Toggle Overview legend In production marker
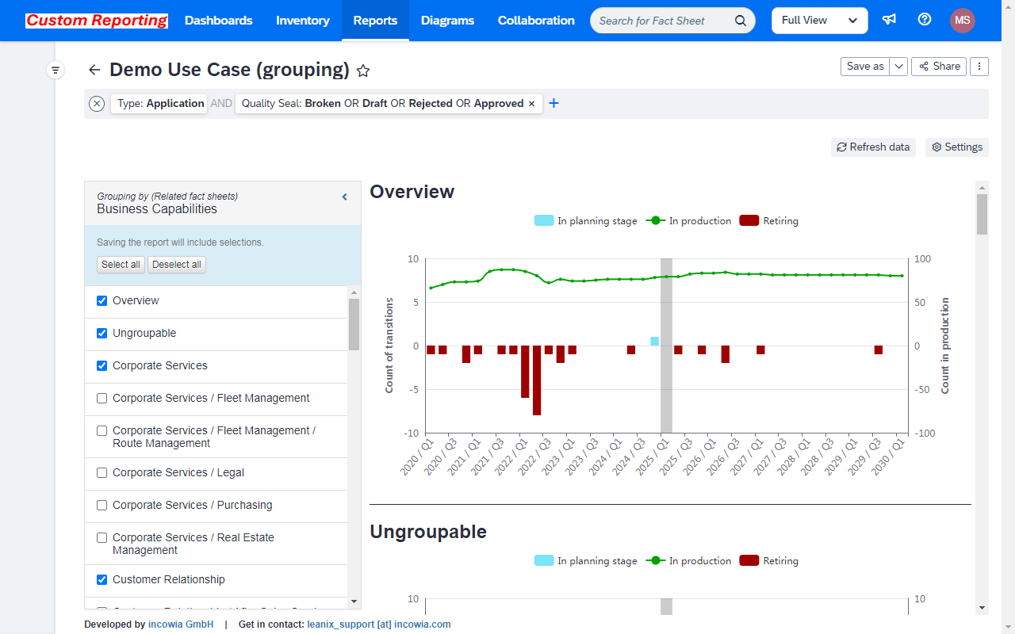The image size is (1015, 634). click(655, 221)
